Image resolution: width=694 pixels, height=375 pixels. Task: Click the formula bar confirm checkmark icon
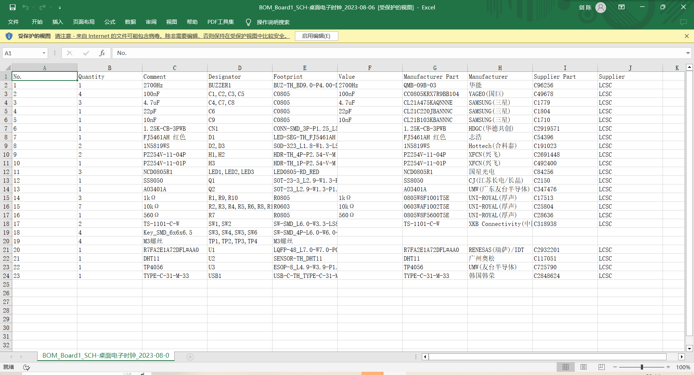[86, 53]
